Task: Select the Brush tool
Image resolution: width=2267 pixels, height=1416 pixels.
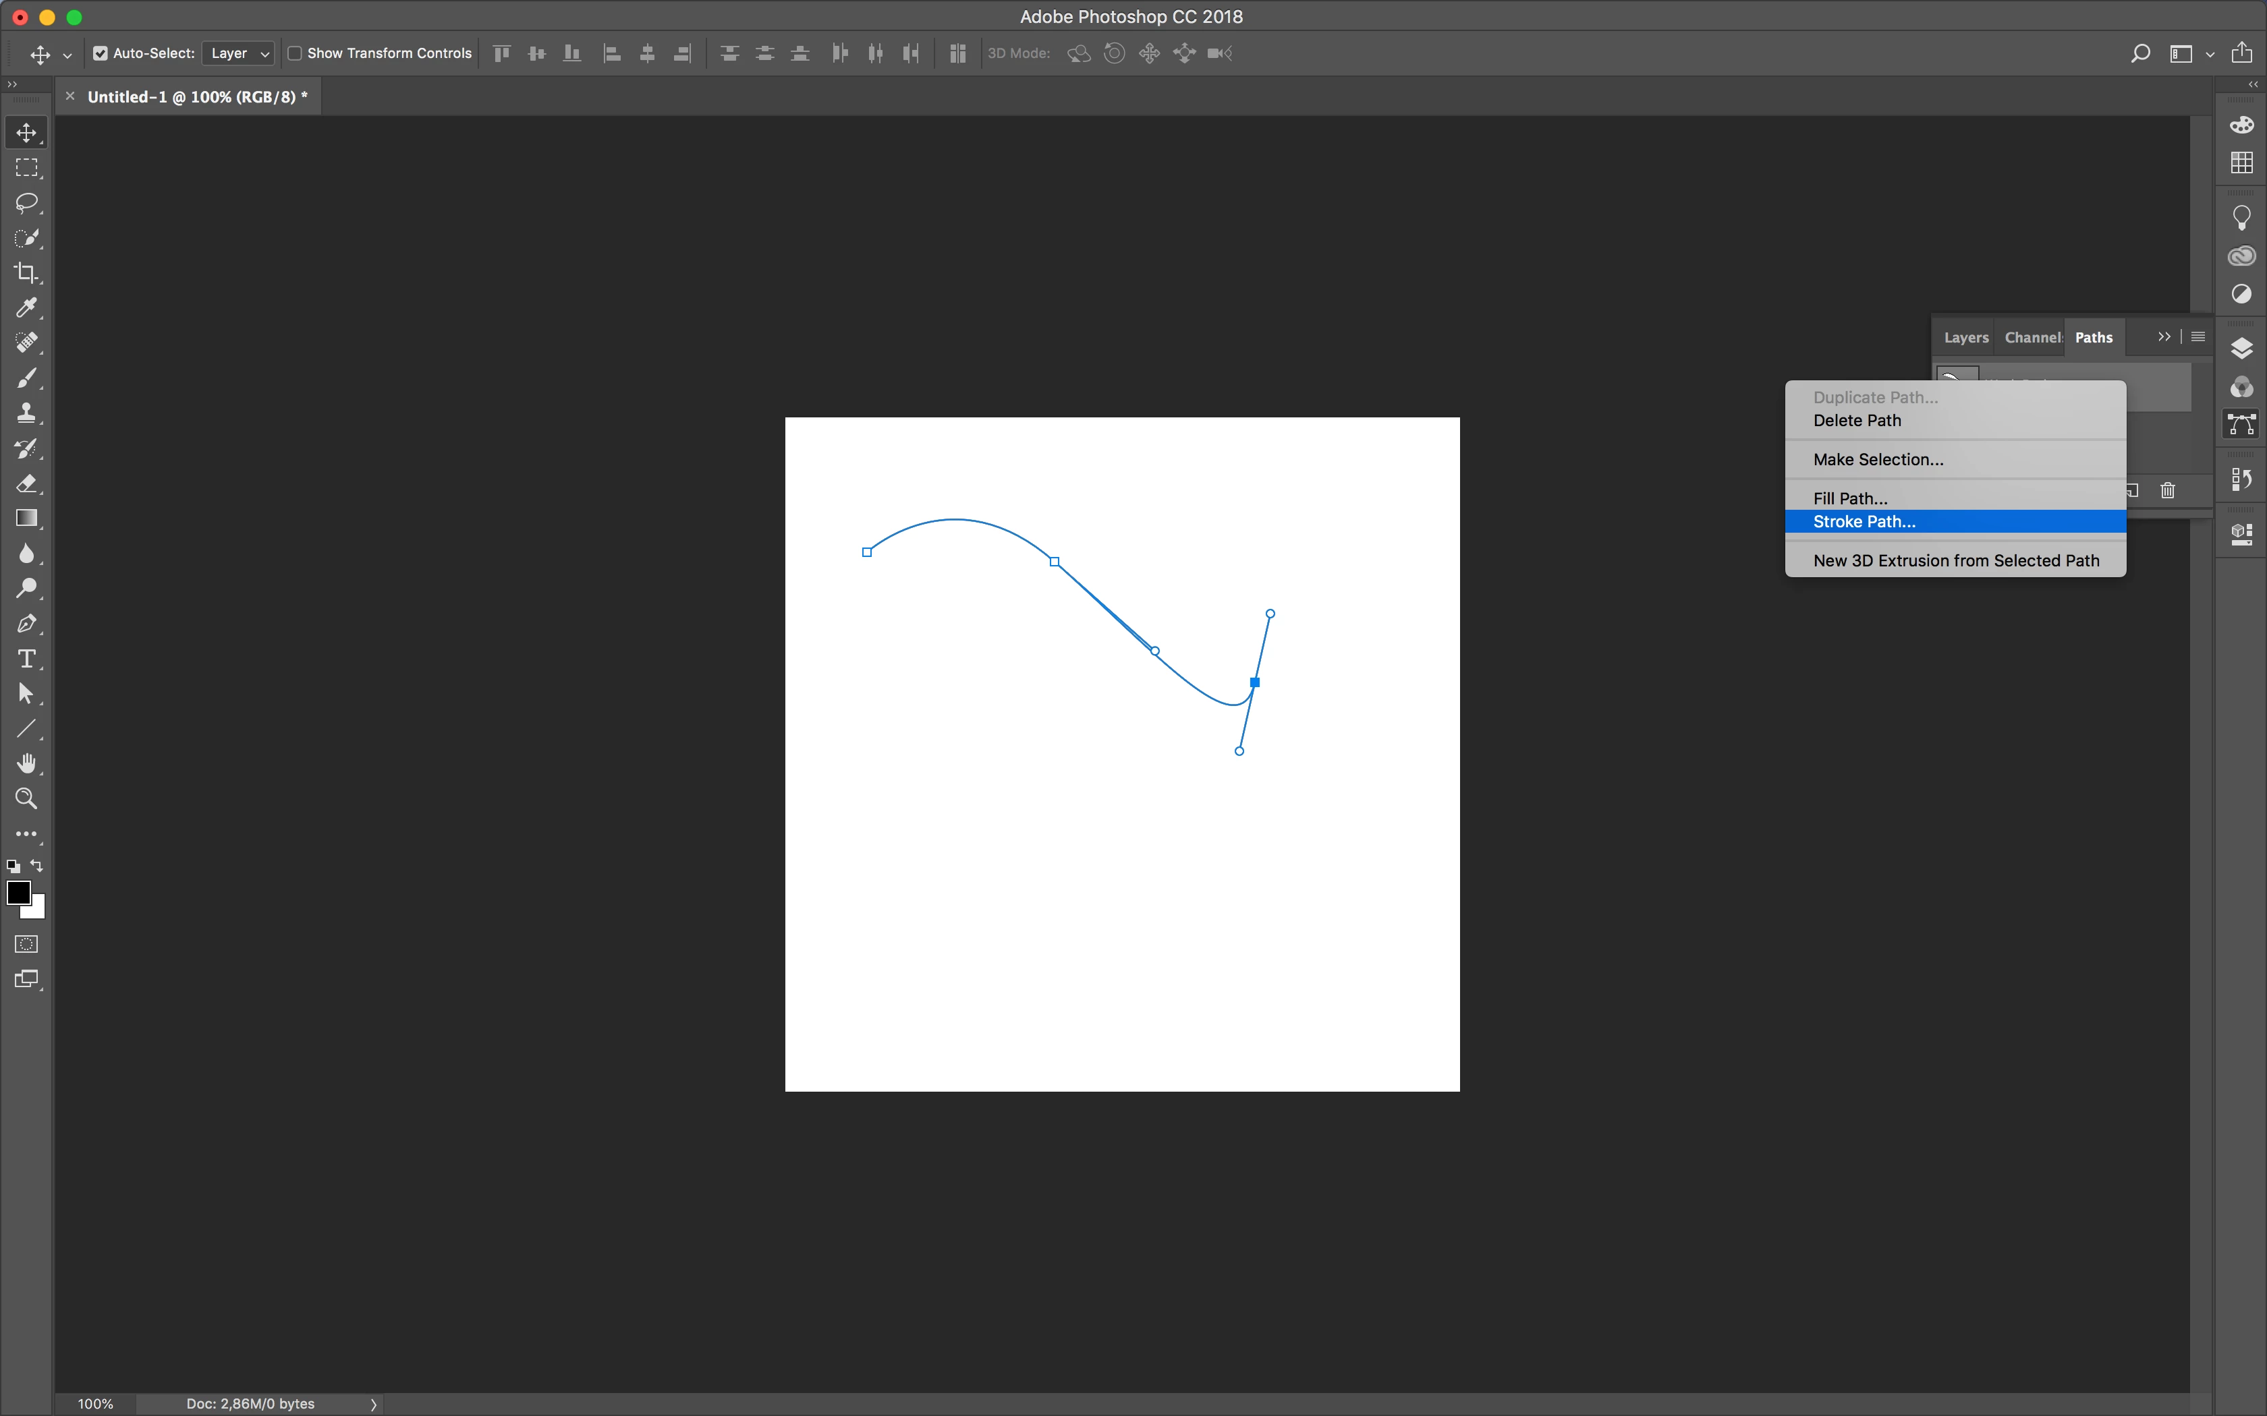Action: coord(26,378)
